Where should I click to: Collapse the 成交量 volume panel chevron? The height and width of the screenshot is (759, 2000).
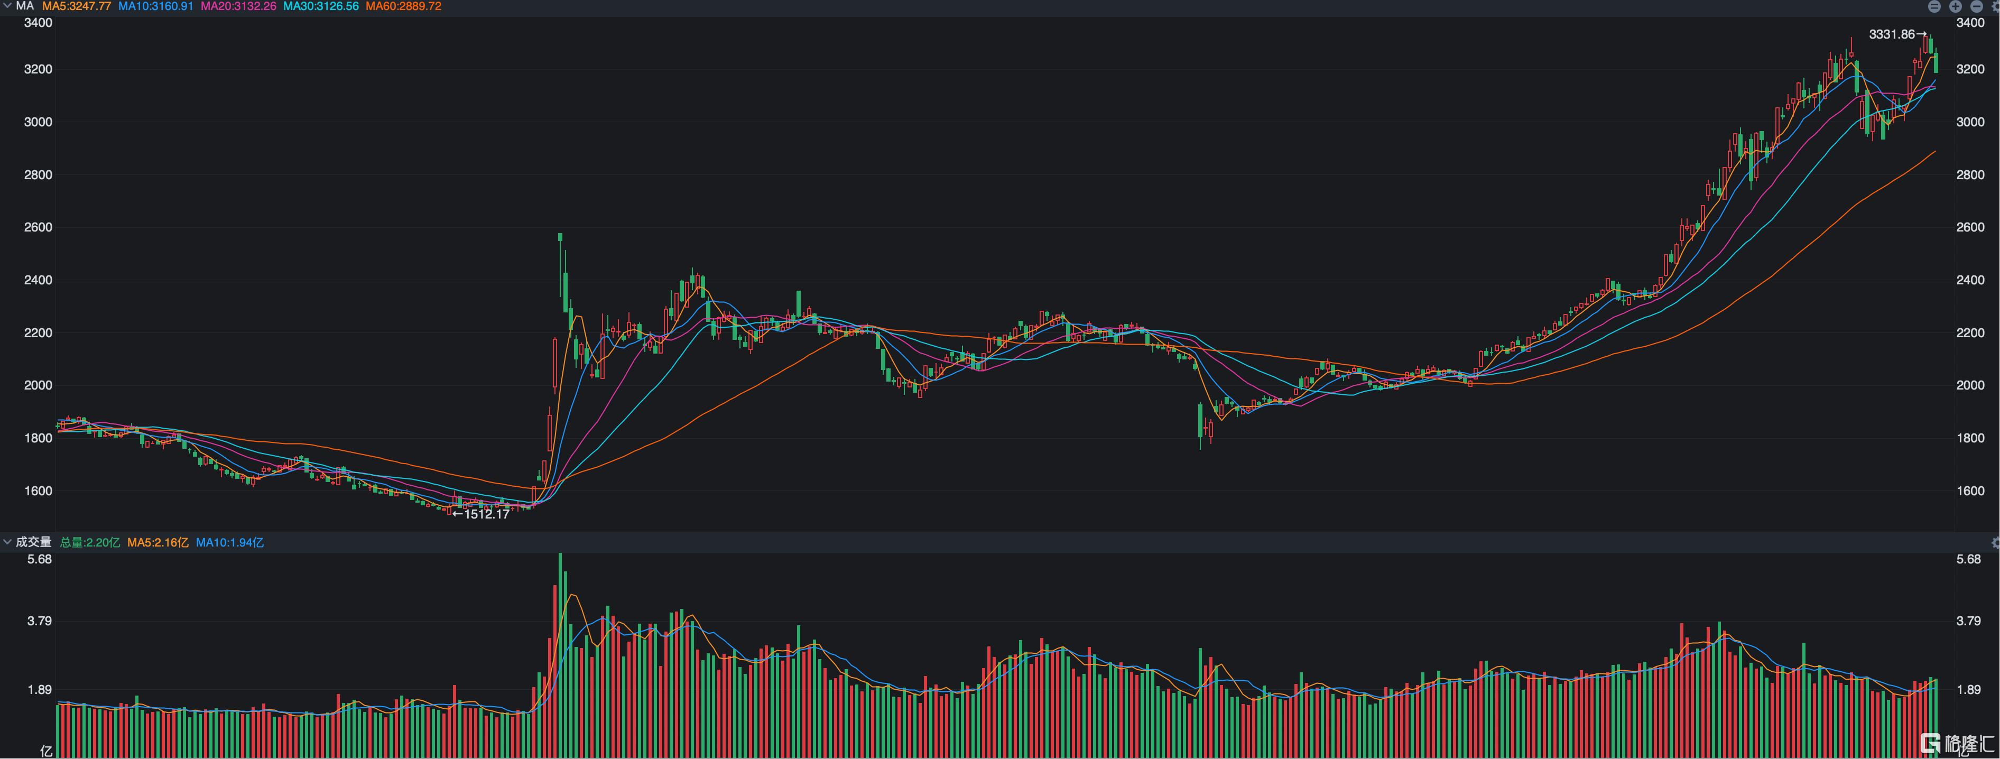7,542
